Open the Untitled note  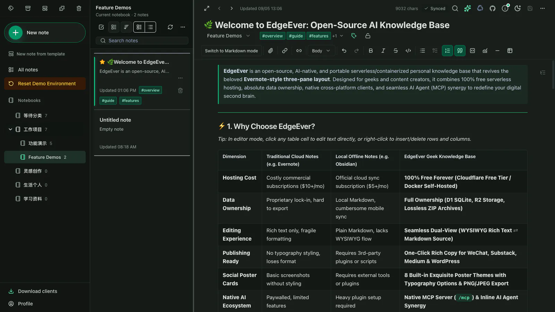142,133
